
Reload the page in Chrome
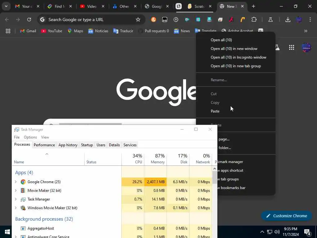coord(29,20)
